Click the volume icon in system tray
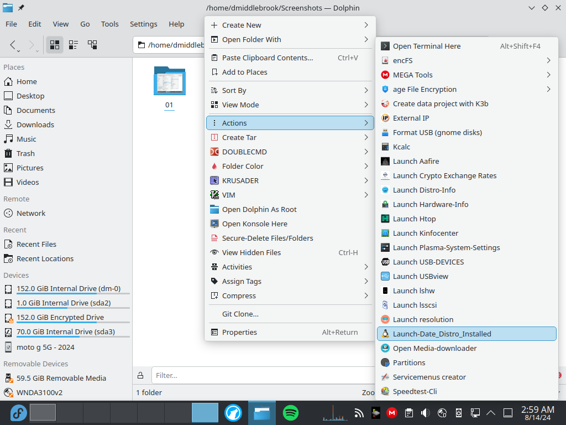Image resolution: width=566 pixels, height=425 pixels. (425, 413)
